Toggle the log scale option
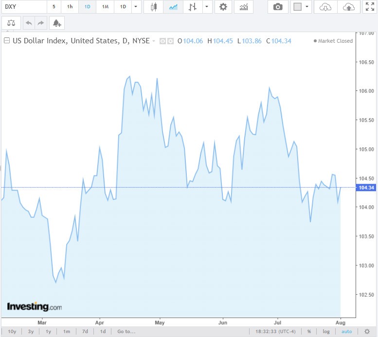378x337 pixels. click(x=326, y=332)
